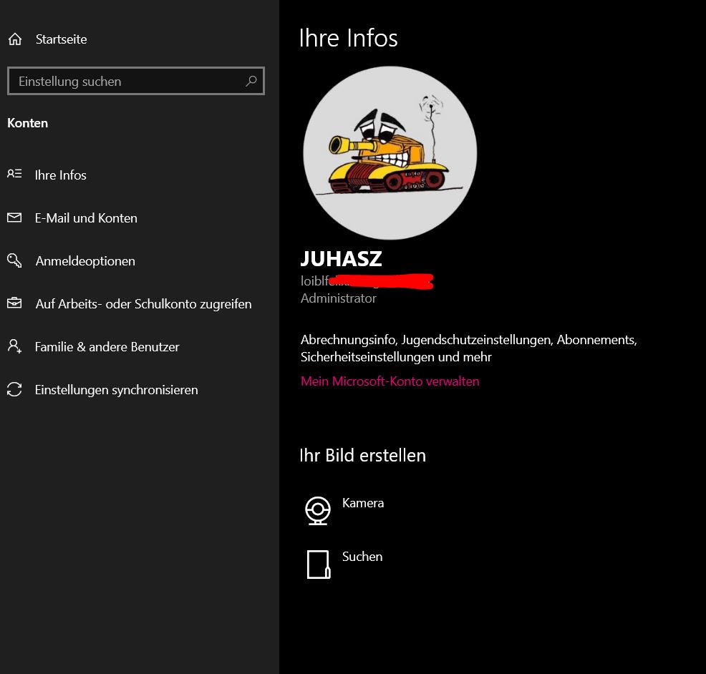The width and height of the screenshot is (706, 674).
Task: Click the Suchen file browse icon
Action: point(319,565)
